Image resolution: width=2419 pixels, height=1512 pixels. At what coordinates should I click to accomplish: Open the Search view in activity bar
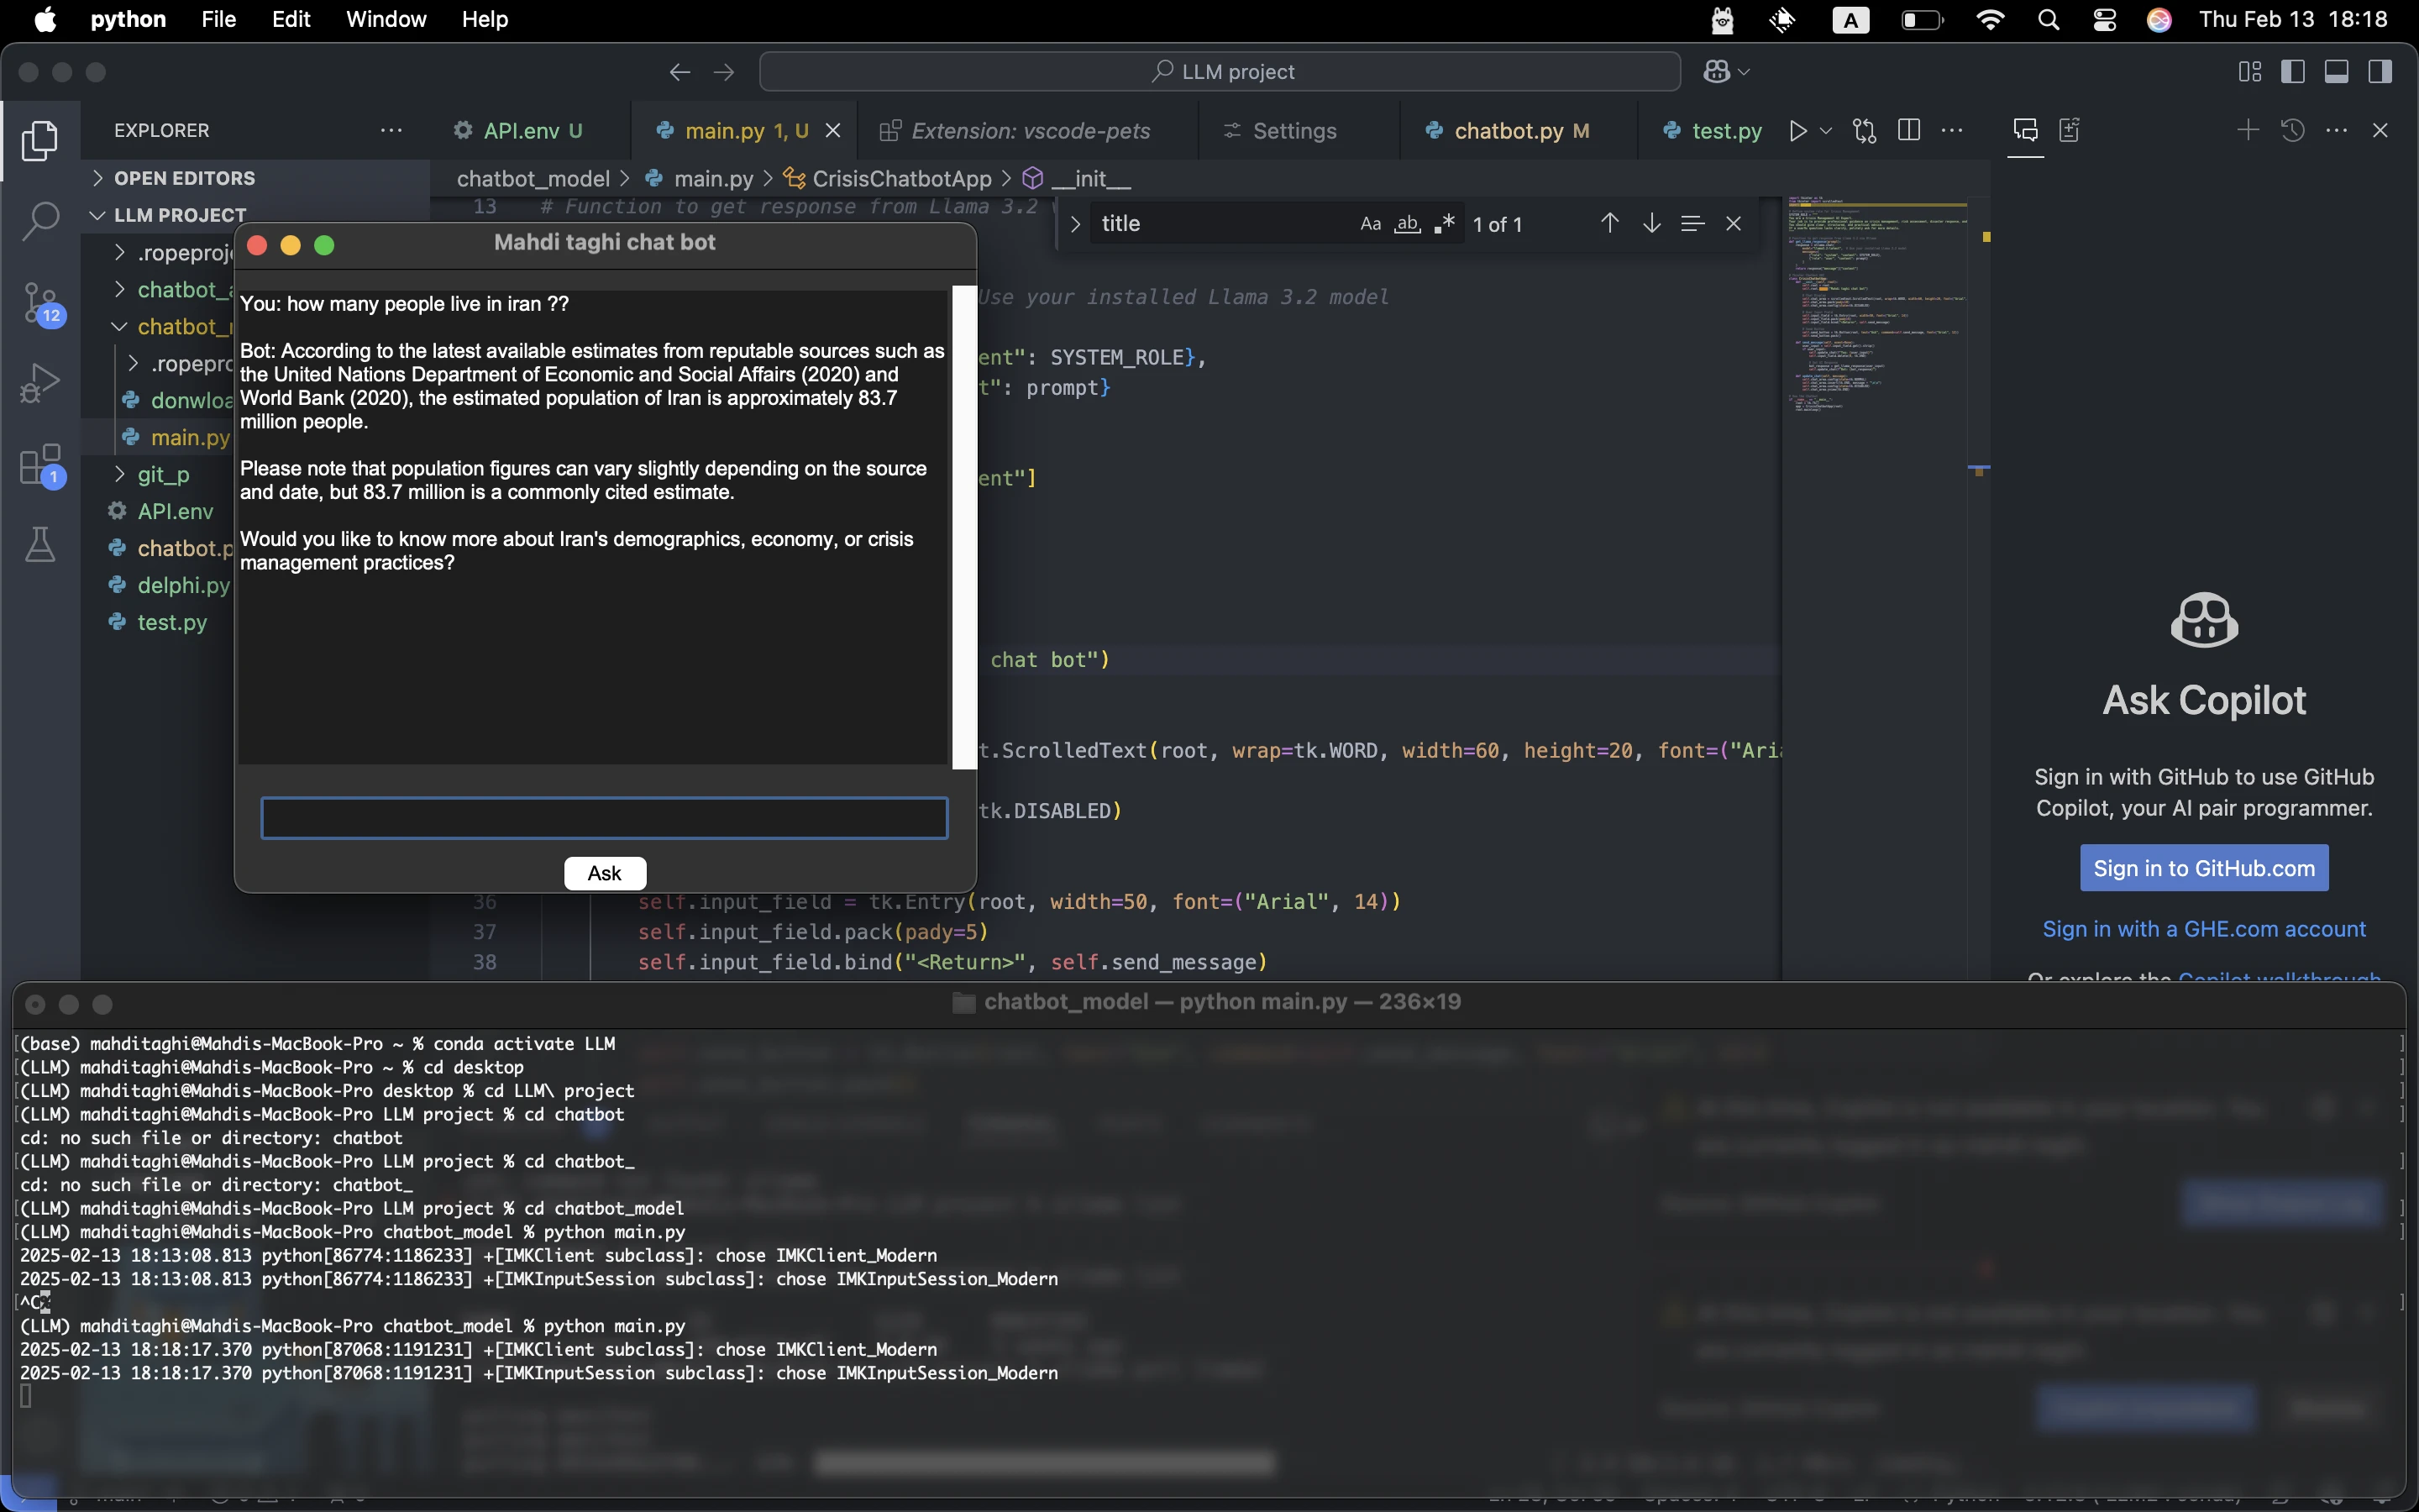pos(40,220)
